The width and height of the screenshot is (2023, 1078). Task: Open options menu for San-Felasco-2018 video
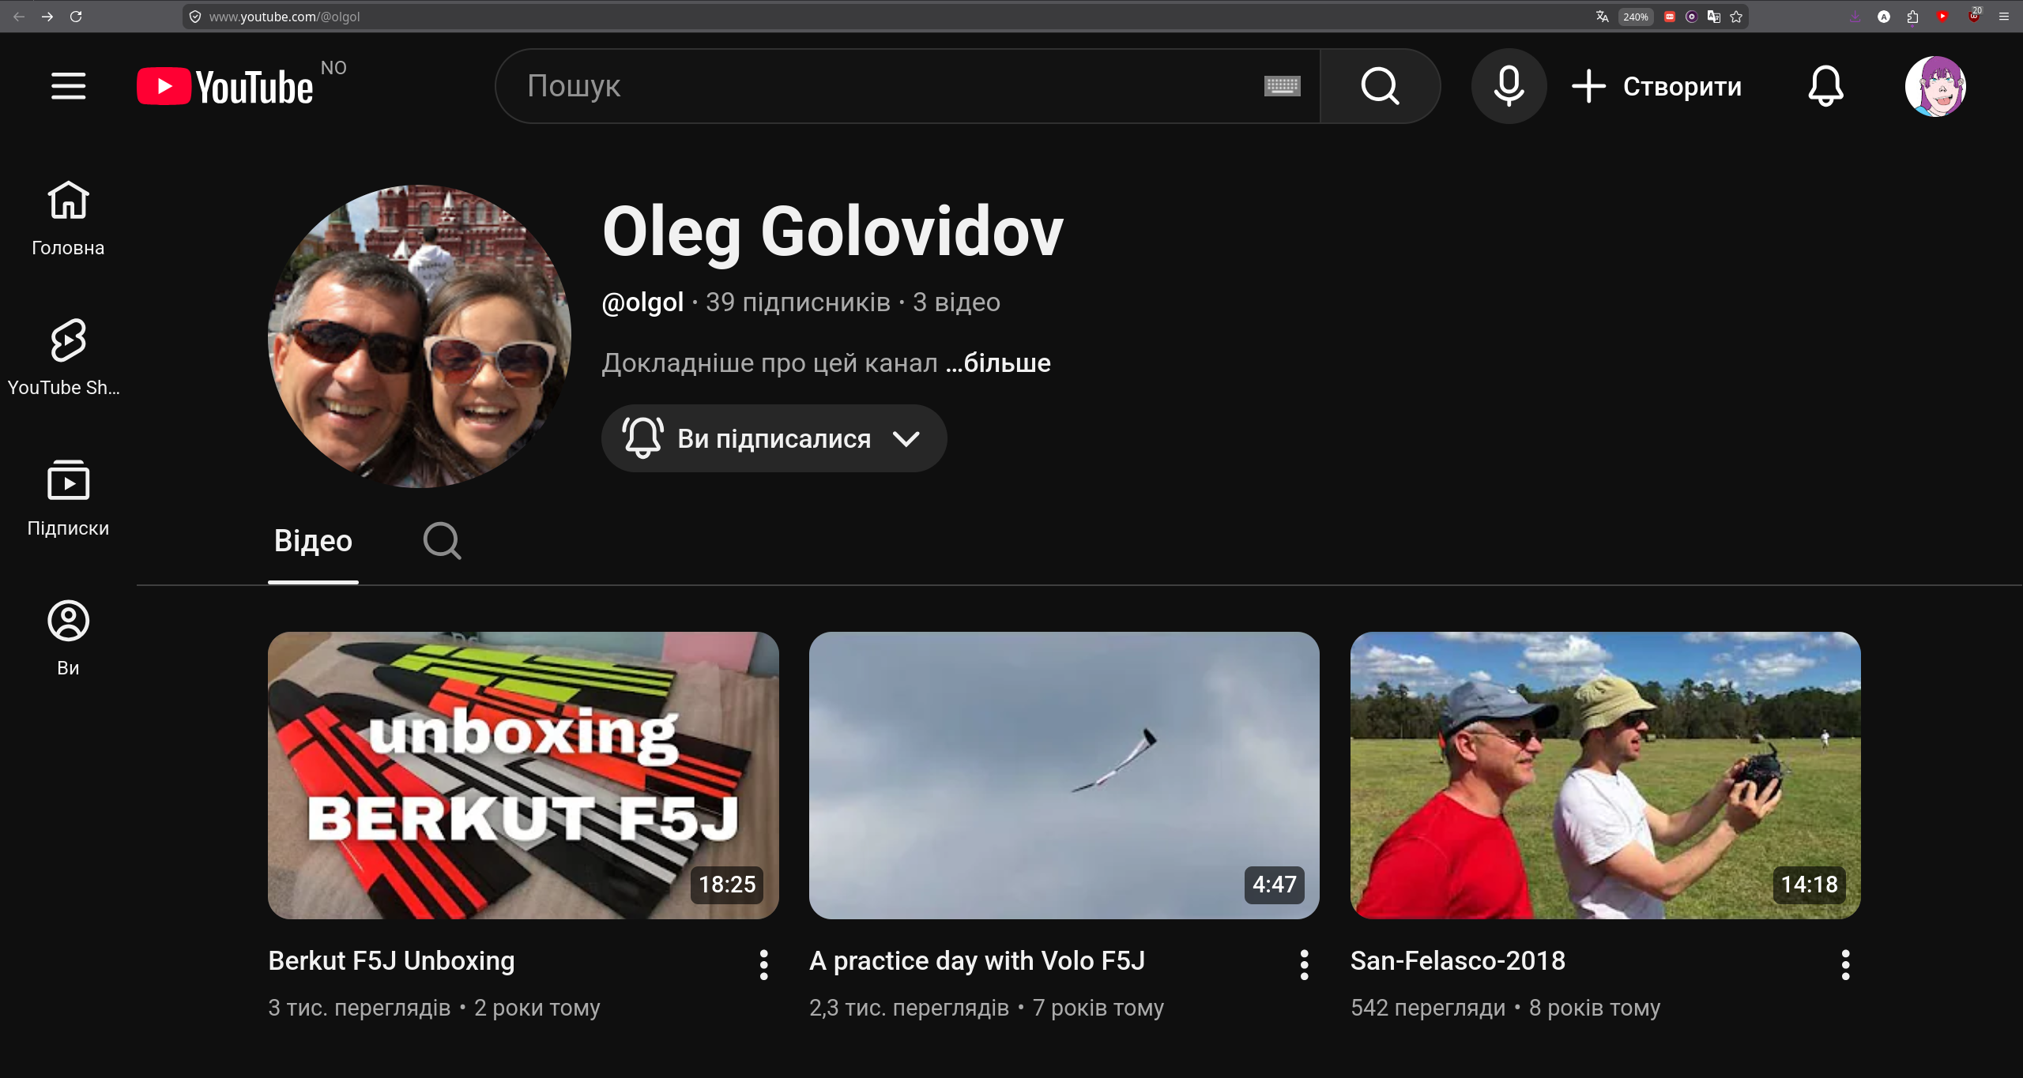[x=1845, y=964]
